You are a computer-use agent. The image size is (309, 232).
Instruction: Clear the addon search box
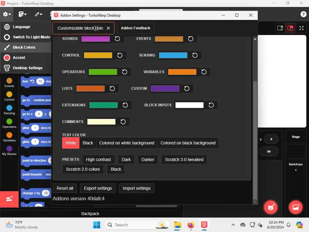click(108, 28)
